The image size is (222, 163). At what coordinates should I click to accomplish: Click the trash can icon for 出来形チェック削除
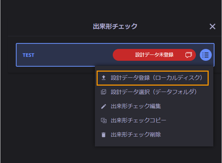(x=103, y=135)
